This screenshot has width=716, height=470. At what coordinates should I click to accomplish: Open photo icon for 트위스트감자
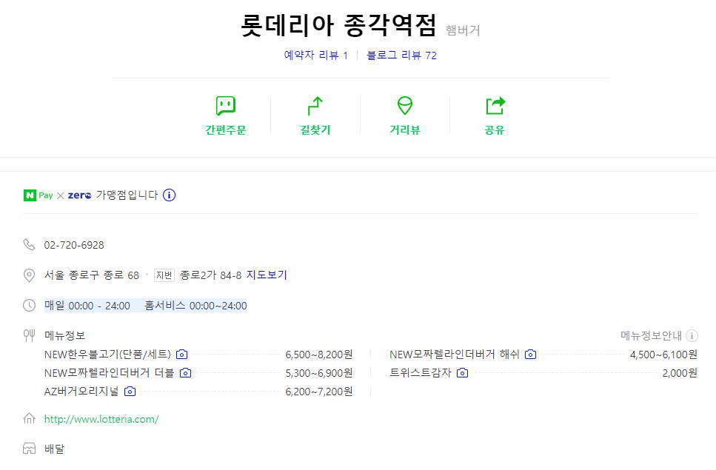click(x=462, y=373)
